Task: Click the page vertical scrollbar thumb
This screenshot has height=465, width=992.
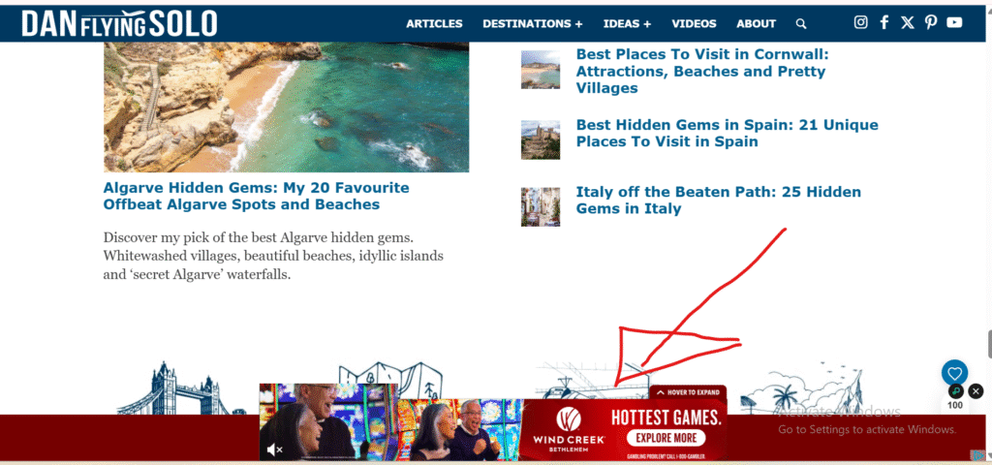Action: pos(987,344)
